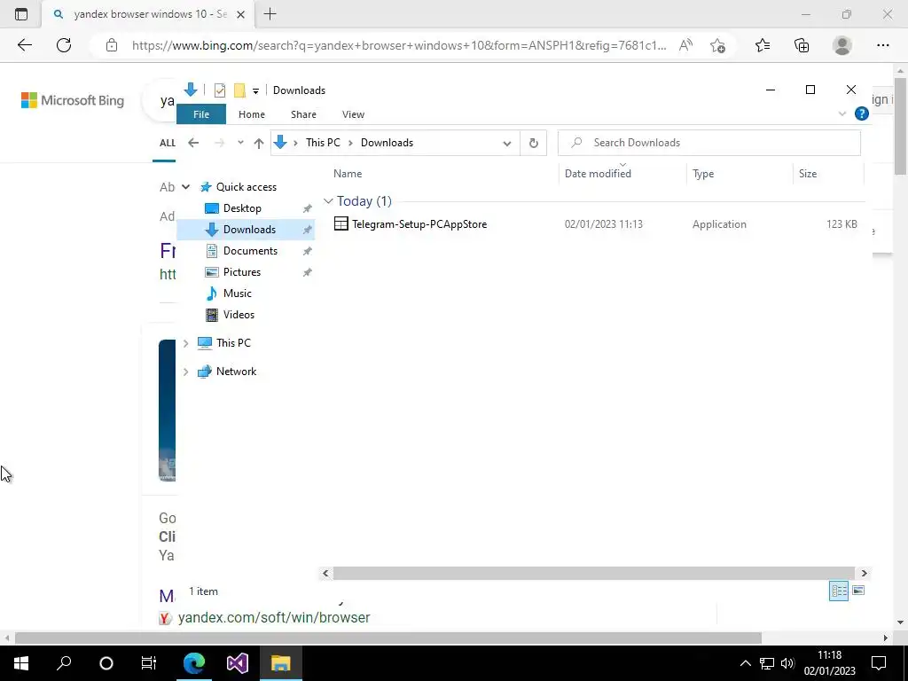Click File Explorer taskbar icon
This screenshot has width=908, height=681.
click(x=281, y=663)
